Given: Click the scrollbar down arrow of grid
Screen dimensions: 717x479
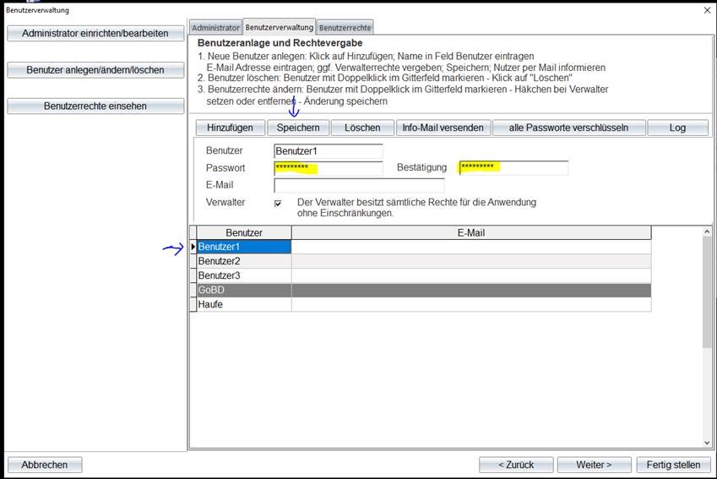Looking at the screenshot, I should coord(707,443).
